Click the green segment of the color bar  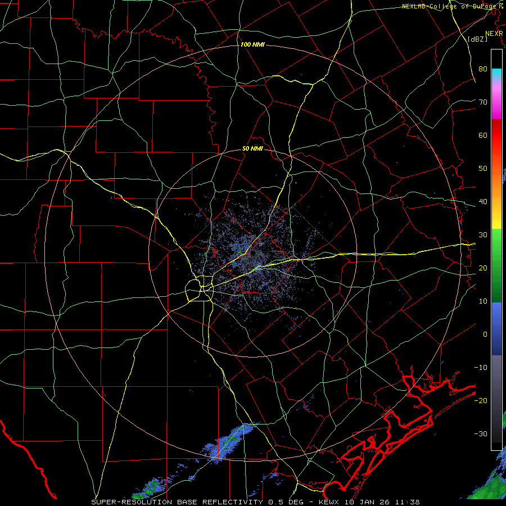(496, 266)
